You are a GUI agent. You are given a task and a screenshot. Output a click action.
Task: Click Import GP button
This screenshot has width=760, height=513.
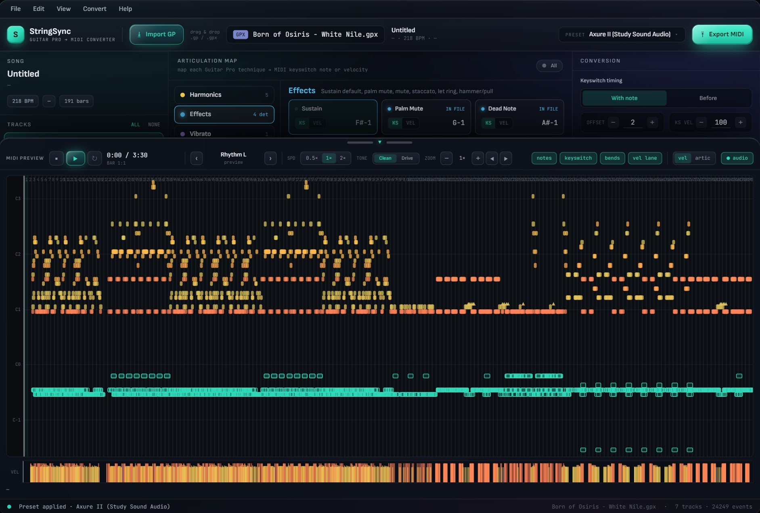click(157, 34)
